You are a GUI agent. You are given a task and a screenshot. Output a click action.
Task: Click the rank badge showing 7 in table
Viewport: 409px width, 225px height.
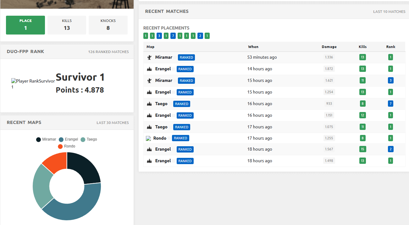[390, 104]
